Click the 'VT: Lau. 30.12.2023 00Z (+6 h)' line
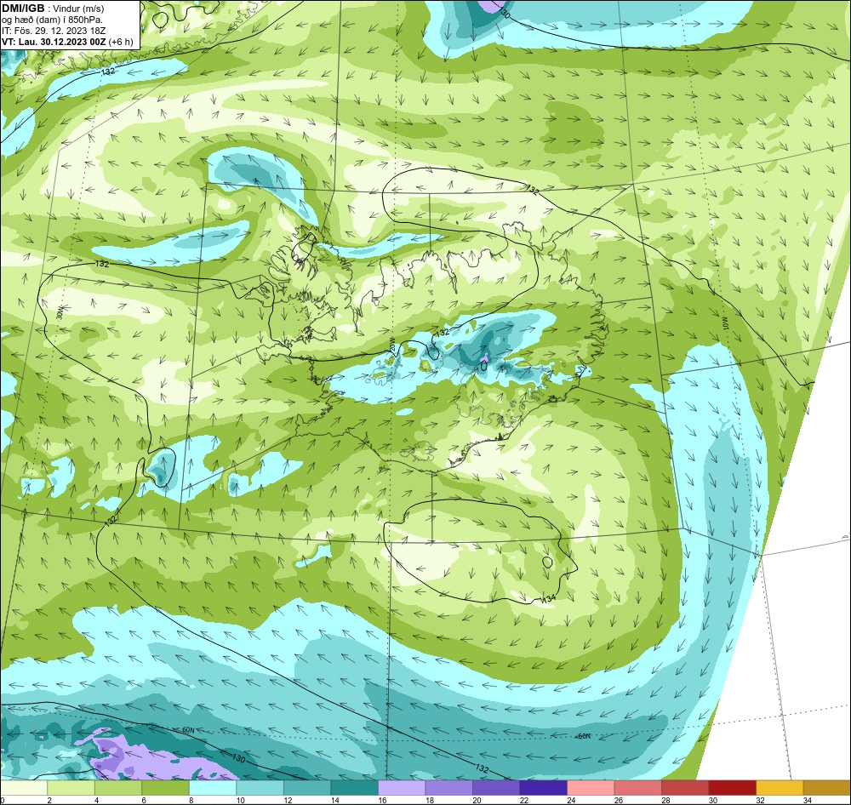 [x=67, y=42]
